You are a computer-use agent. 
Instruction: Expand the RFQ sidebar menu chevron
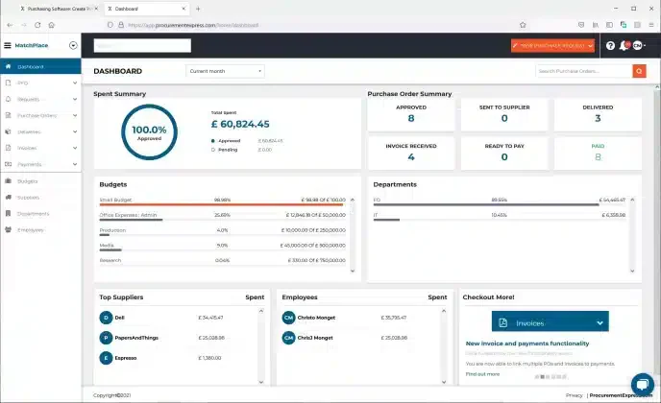(75, 83)
